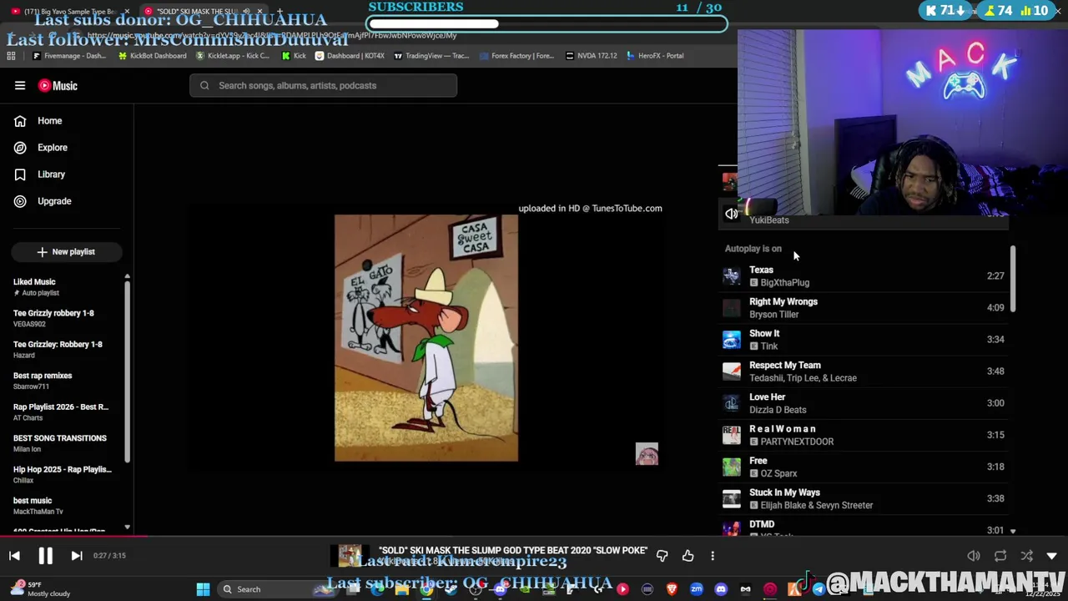Play Free by OZ Sparx
This screenshot has height=601, width=1068.
864,467
